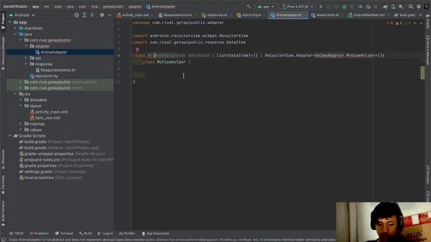431x242 pixels.
Task: Open the Problems tool window
Action: 39,233
